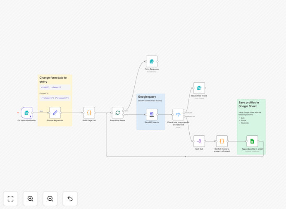Image resolution: width=286 pixels, height=209 pixels.
Task: Select the On form submission trigger node
Action: pyautogui.click(x=26, y=113)
